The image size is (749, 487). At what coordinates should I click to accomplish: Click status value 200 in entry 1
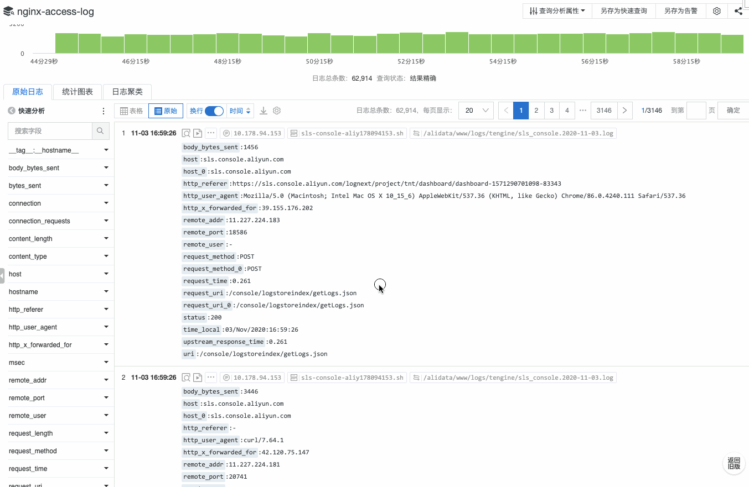coord(216,317)
